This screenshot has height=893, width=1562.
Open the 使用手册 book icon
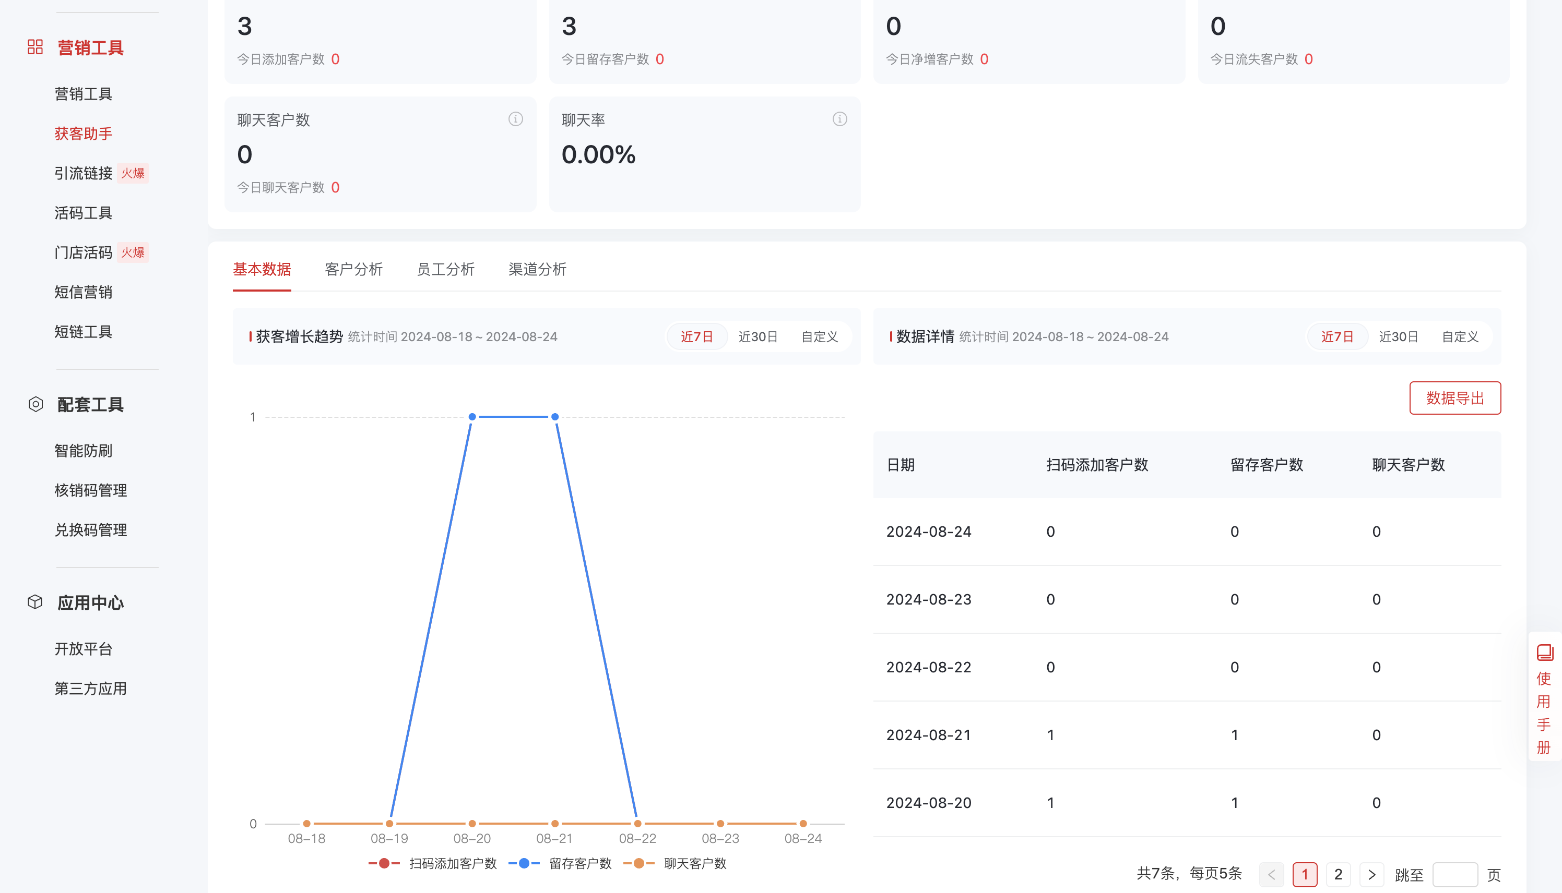[x=1544, y=652]
